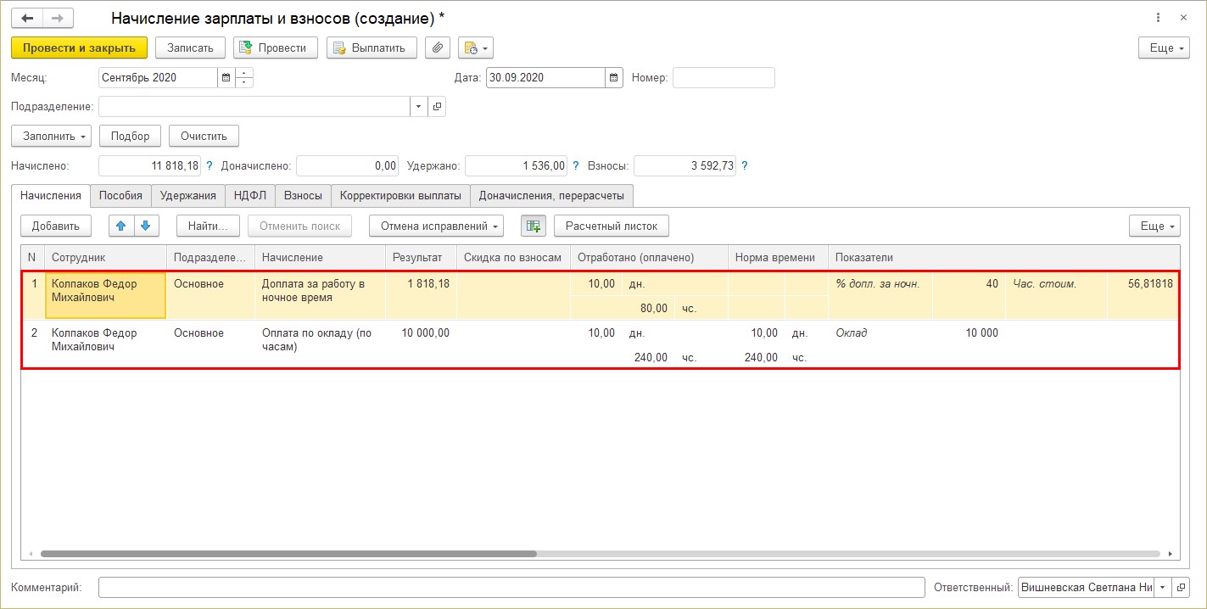This screenshot has width=1207, height=609.
Task: Expand the Ответственный dropdown
Action: [1162, 587]
